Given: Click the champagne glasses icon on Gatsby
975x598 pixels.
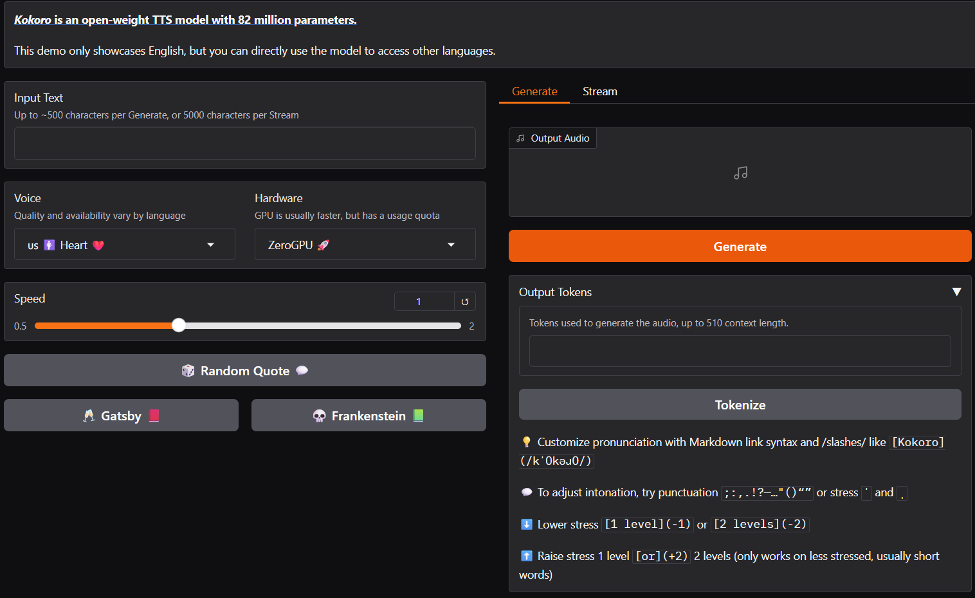Looking at the screenshot, I should 89,416.
